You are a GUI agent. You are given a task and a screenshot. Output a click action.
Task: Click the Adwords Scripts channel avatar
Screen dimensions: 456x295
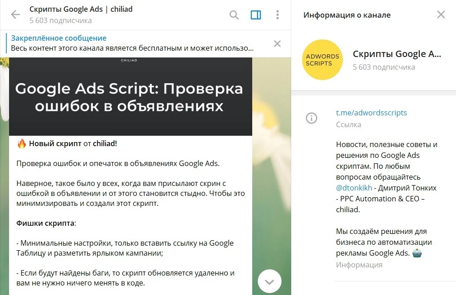322,60
